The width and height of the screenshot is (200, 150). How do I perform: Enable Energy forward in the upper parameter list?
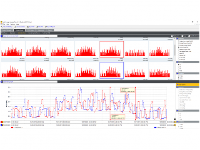pos(179,43)
